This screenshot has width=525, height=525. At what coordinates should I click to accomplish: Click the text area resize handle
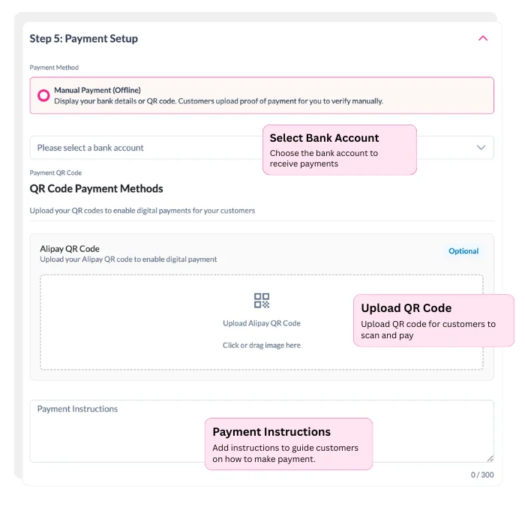tap(490, 458)
